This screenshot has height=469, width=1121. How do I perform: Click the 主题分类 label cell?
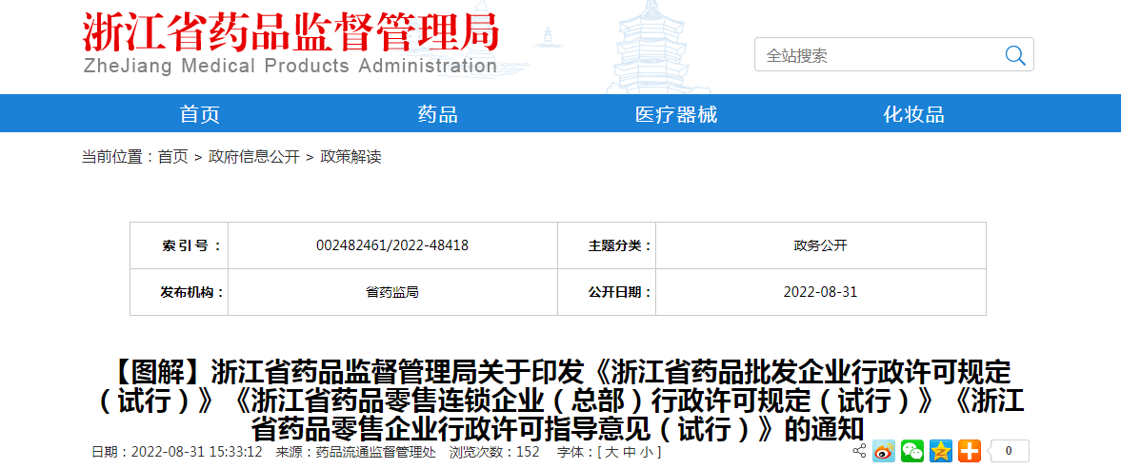click(607, 245)
